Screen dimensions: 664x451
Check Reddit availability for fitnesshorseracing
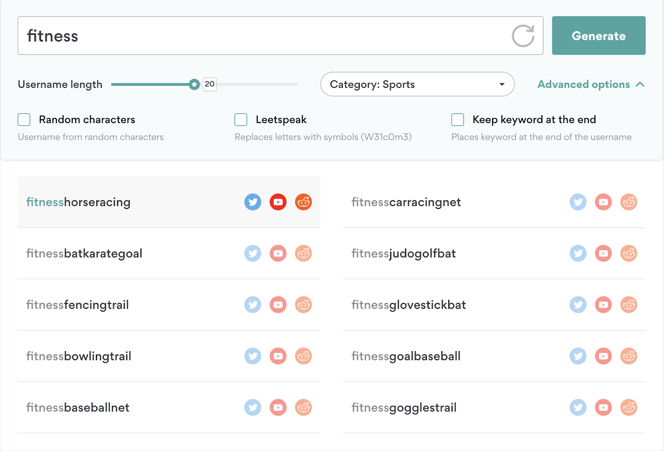(303, 202)
